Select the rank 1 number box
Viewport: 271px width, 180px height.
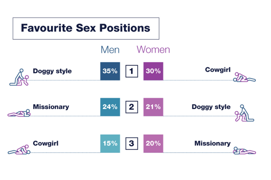[x=132, y=71]
